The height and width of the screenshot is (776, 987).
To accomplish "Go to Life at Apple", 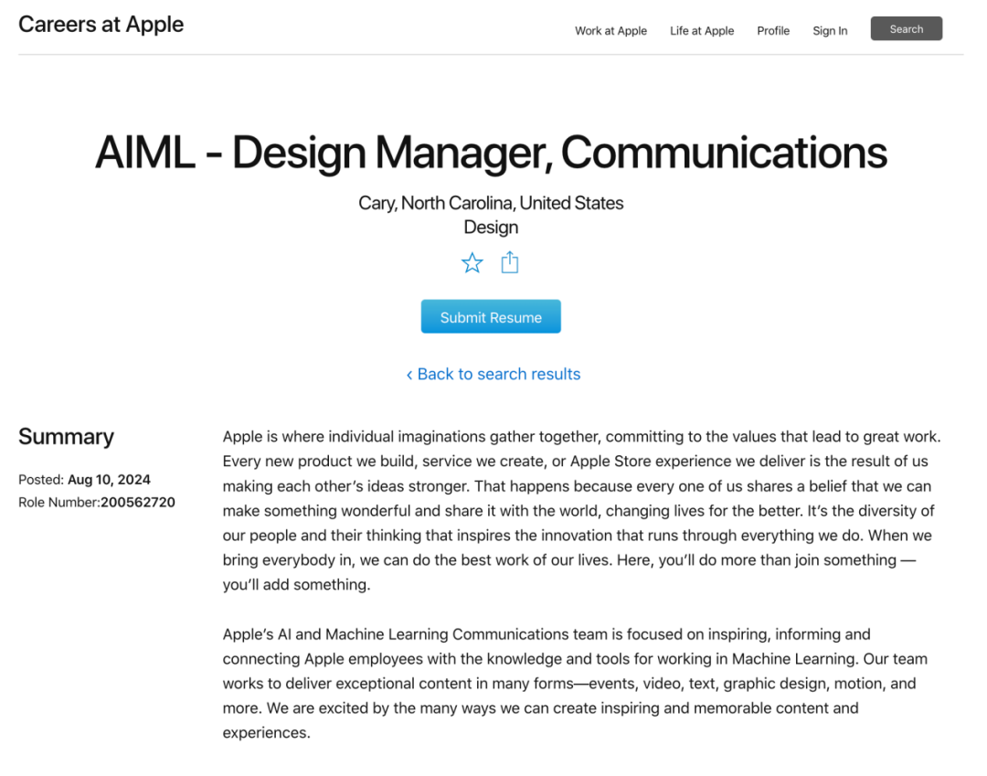I will click(702, 31).
